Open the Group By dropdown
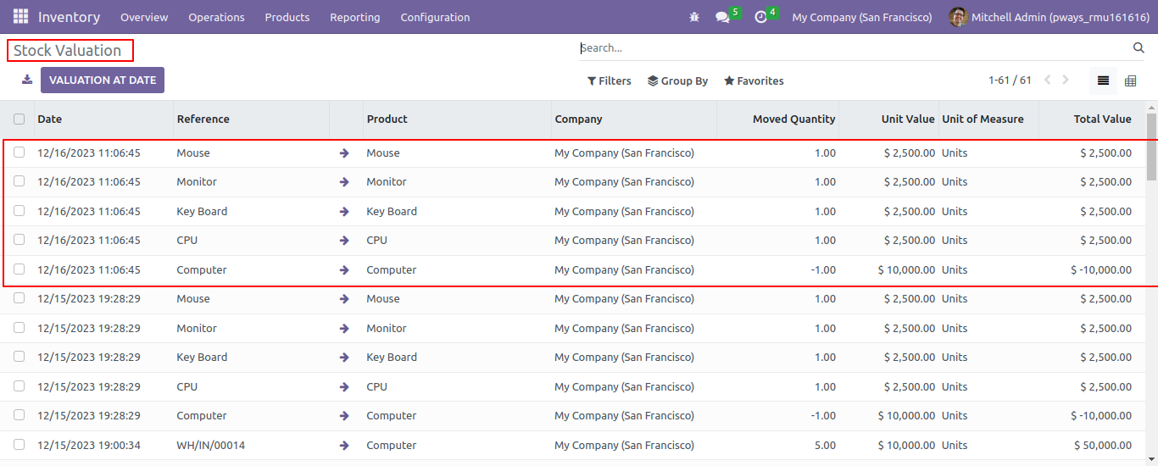 click(677, 80)
